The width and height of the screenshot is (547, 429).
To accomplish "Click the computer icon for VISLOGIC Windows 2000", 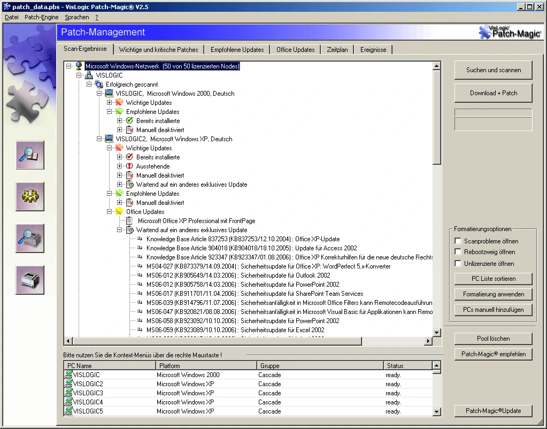I will 109,93.
